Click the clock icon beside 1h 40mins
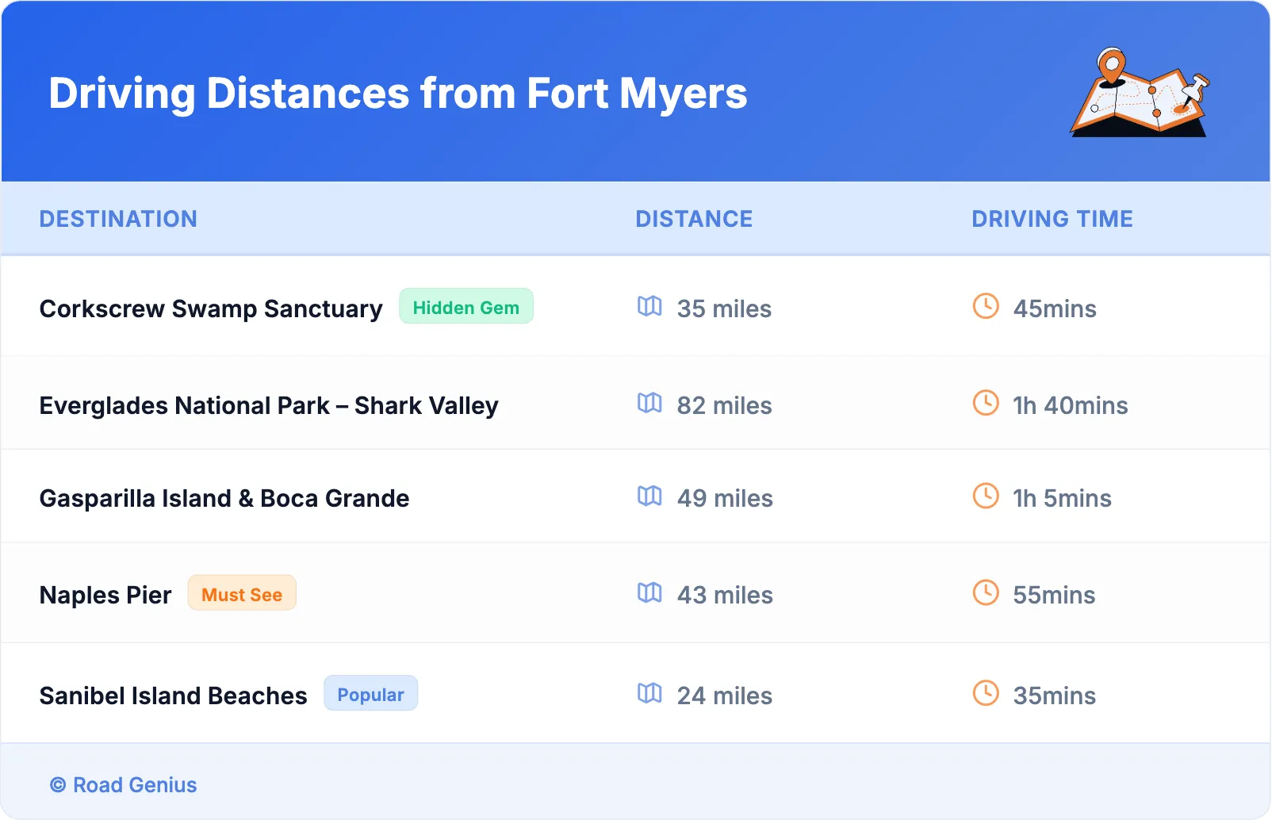 pyautogui.click(x=986, y=403)
